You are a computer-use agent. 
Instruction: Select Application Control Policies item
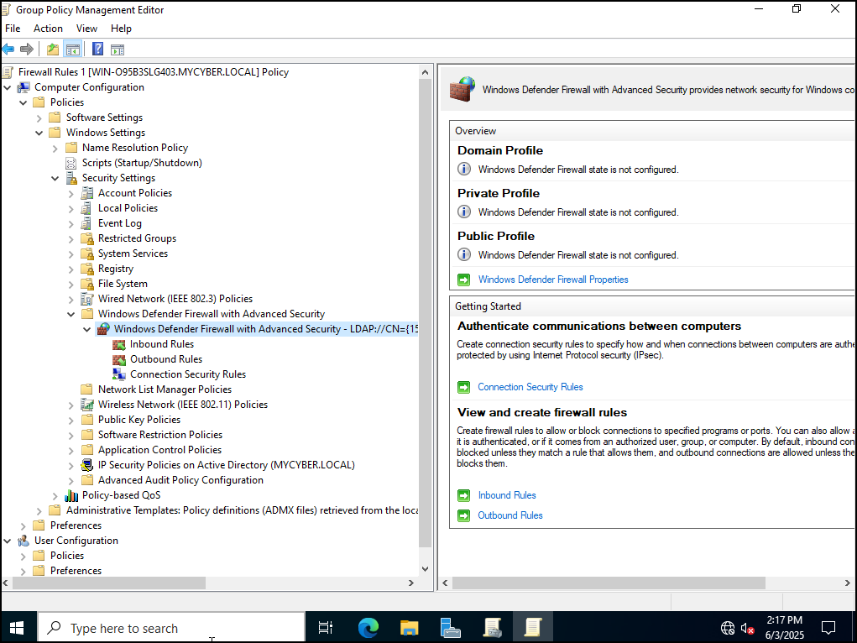pyautogui.click(x=159, y=450)
